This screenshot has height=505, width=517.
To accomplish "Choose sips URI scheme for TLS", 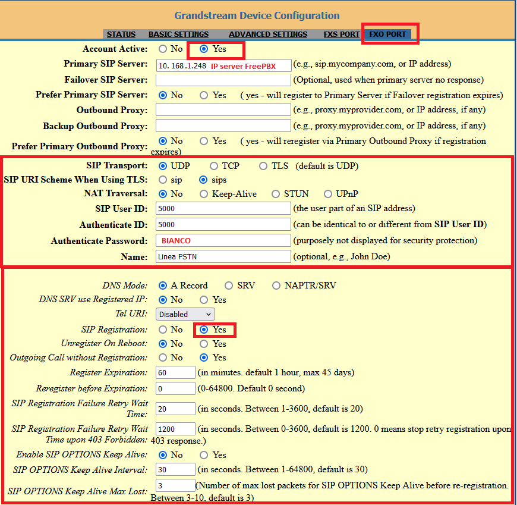I will [x=203, y=180].
